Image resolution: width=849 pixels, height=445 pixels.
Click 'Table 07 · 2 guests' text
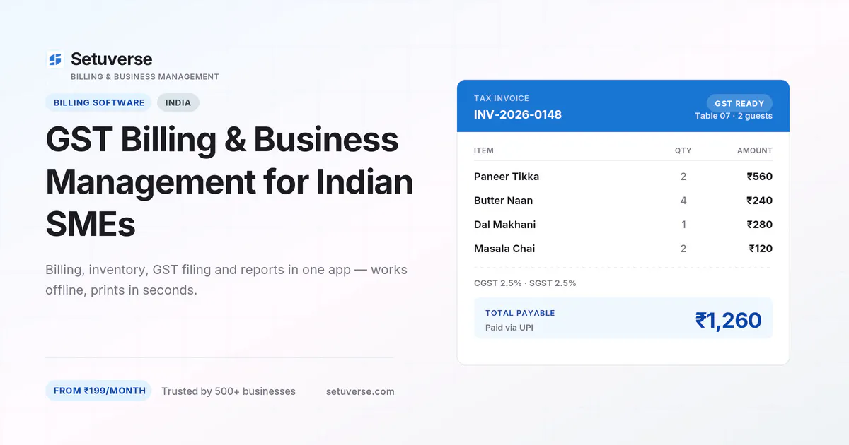pos(734,116)
